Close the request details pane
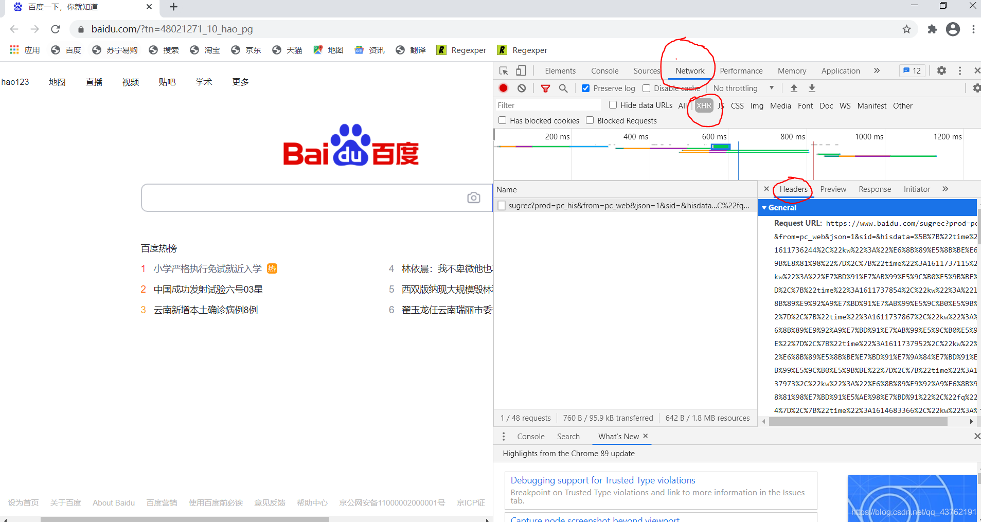 coord(766,189)
